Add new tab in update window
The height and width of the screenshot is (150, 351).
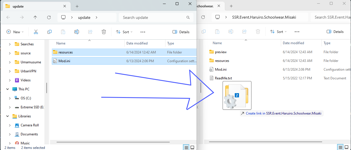pyautogui.click(x=77, y=6)
